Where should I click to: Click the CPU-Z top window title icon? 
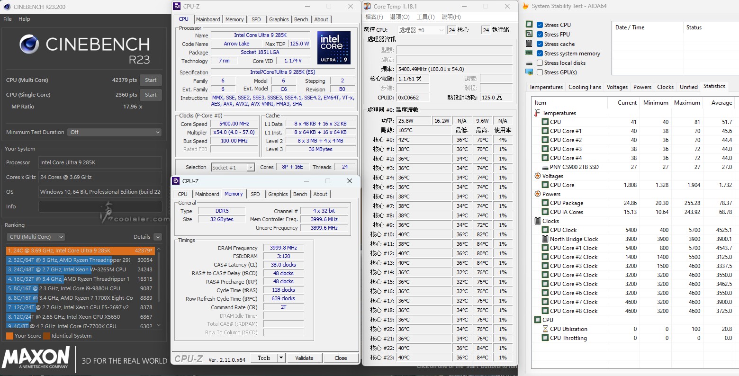point(177,6)
